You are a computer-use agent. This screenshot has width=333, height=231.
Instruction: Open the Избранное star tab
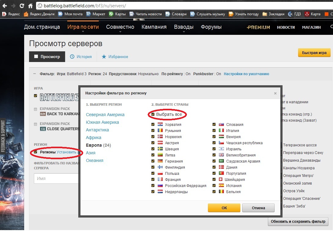115,57
